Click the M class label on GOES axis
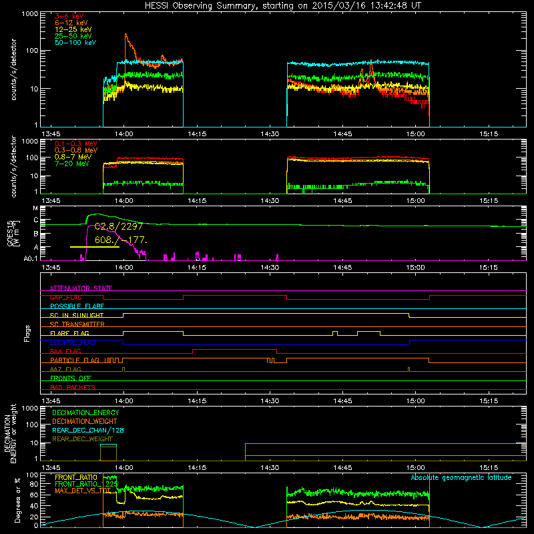The height and width of the screenshot is (534, 534). click(x=35, y=208)
